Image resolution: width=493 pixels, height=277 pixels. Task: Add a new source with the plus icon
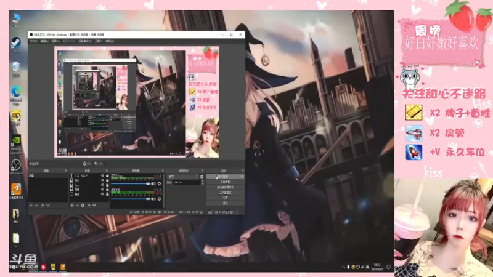click(x=72, y=206)
